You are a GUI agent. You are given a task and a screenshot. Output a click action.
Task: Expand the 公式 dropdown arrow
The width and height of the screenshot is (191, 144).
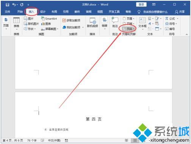(177, 19)
